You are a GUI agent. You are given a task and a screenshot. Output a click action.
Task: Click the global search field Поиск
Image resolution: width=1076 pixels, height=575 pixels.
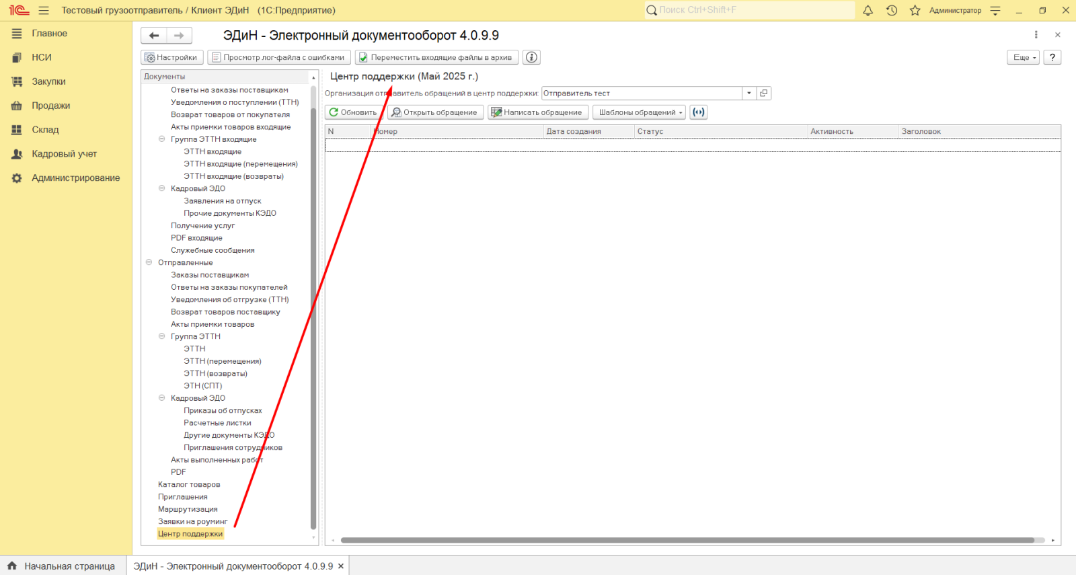(x=750, y=10)
